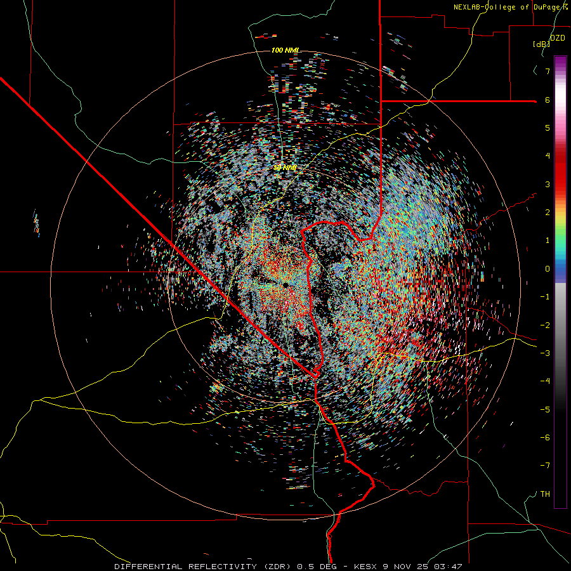
Task: Click the scale value "0" on the legend
Action: [x=548, y=269]
